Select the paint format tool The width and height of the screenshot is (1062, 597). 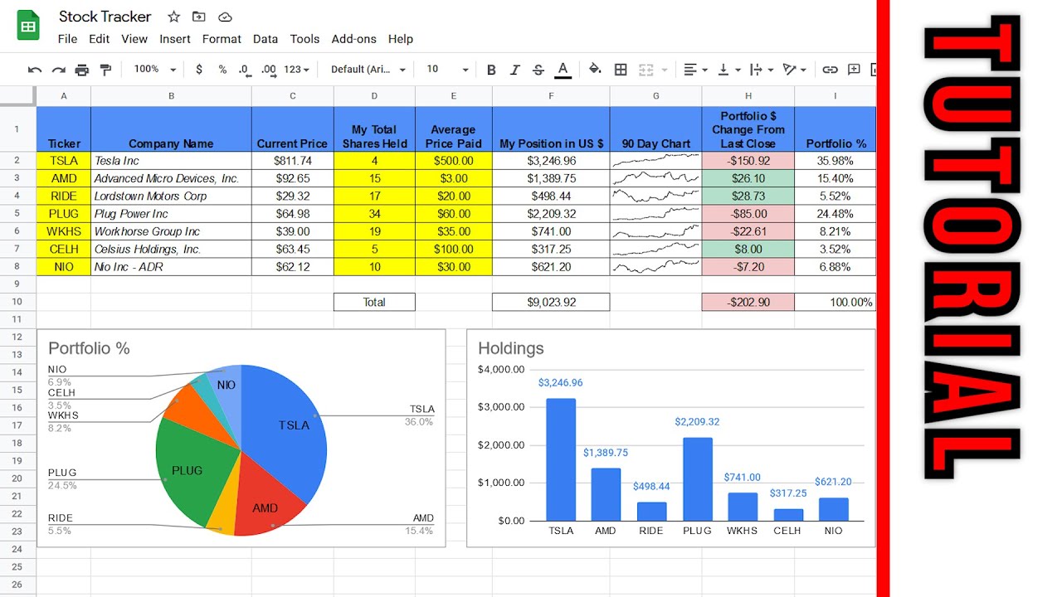(x=105, y=70)
